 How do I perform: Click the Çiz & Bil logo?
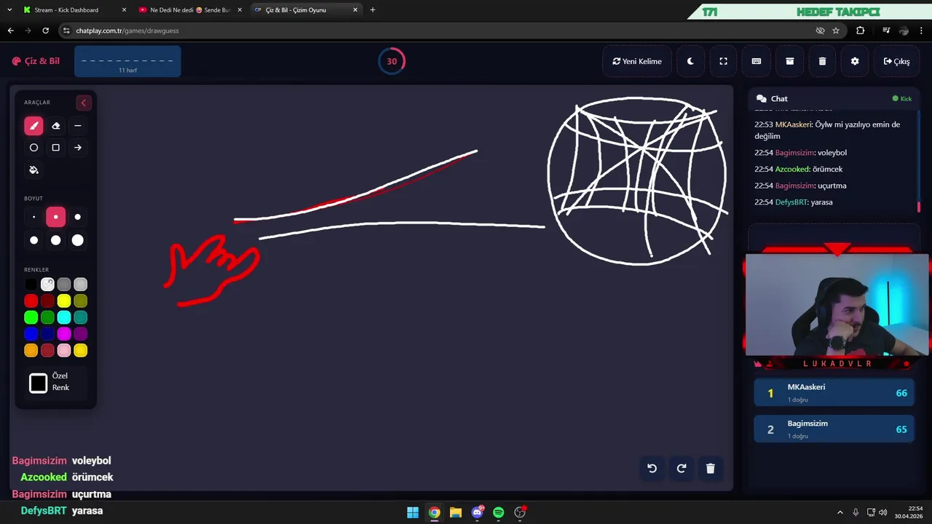pyautogui.click(x=36, y=61)
